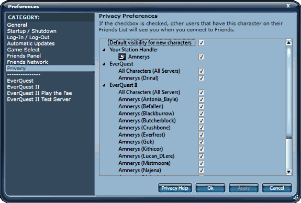This screenshot has height=203, width=301.
Task: Click the privacy list scrollbar thumb
Action: click(x=288, y=92)
